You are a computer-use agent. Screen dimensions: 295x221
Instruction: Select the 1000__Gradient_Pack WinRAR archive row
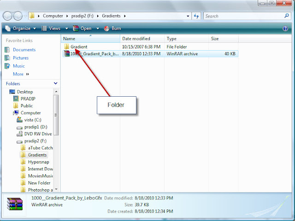point(150,54)
